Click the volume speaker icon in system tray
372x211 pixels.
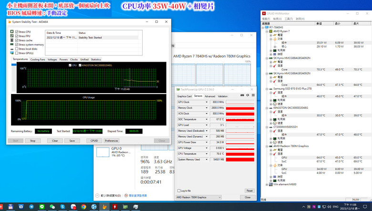point(329,207)
